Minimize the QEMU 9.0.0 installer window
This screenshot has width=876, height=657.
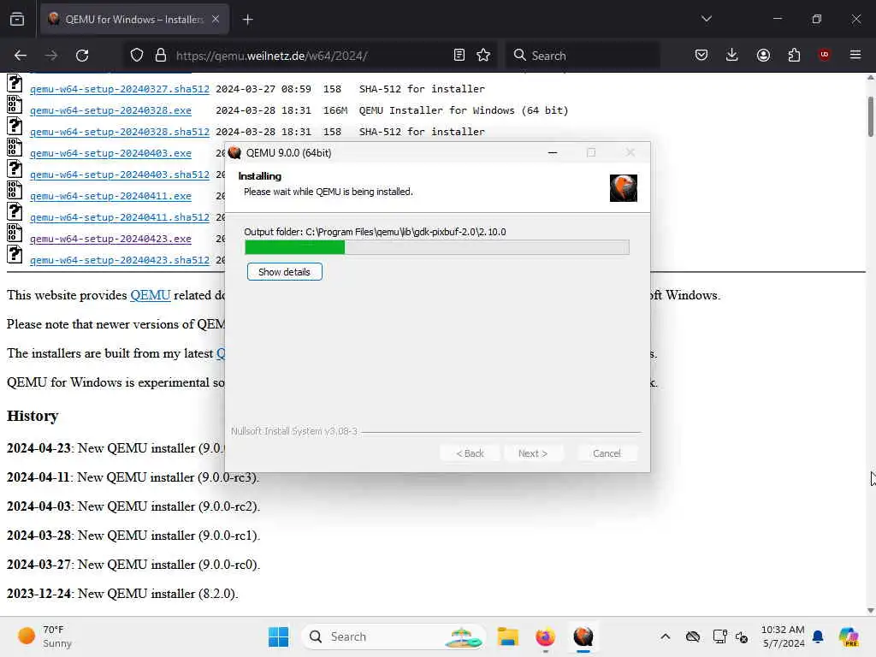click(553, 152)
